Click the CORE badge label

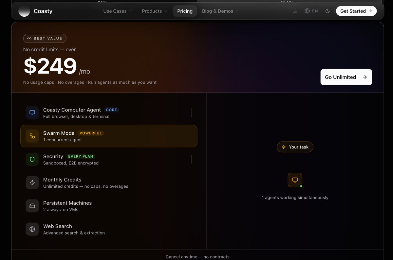coord(112,110)
